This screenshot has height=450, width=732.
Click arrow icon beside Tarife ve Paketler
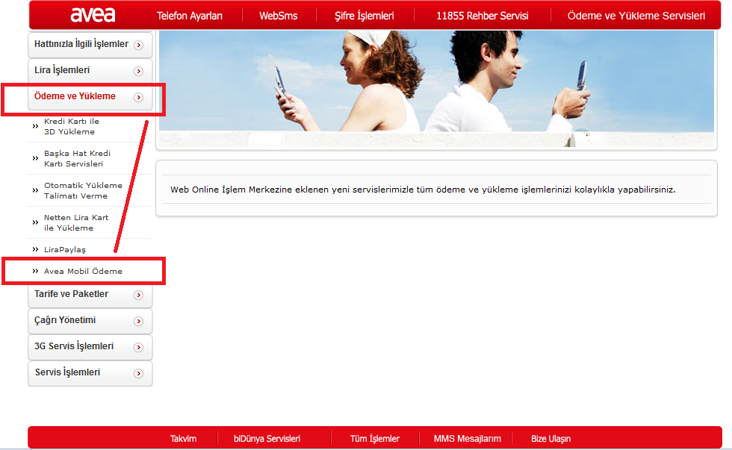[139, 296]
